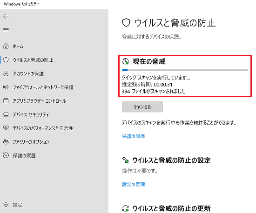Go to ファミリーのオプション
Screen dimensions: 256x213
click(31, 142)
